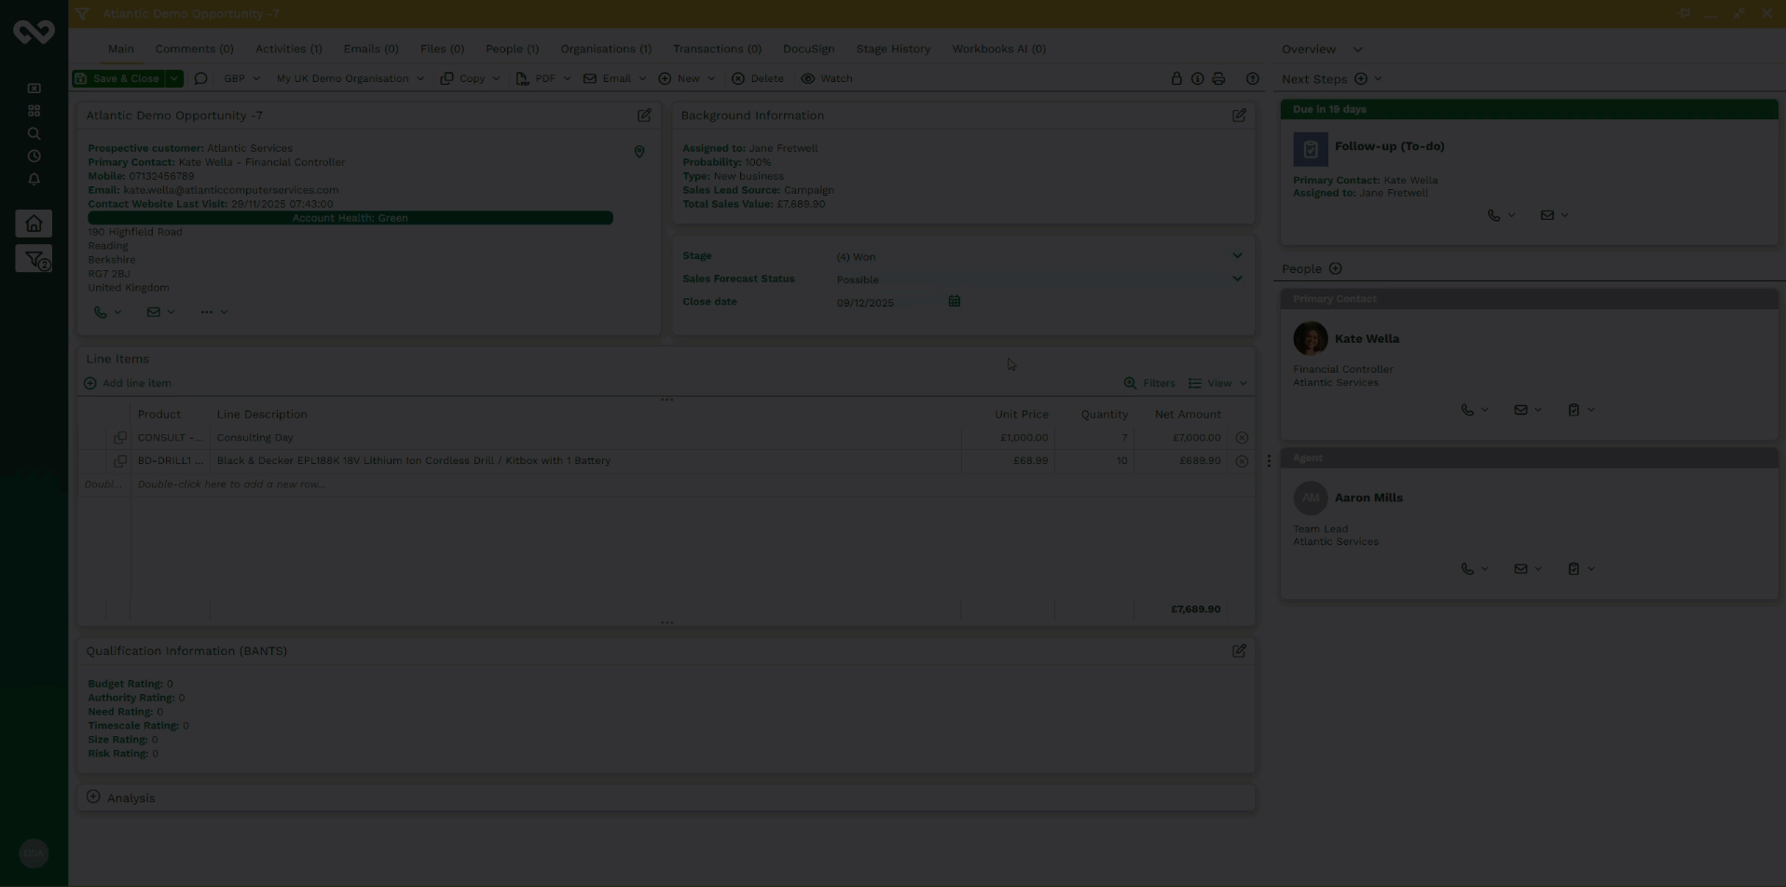Open the Close date calendar picker
Image resolution: width=1786 pixels, height=887 pixels.
954,302
